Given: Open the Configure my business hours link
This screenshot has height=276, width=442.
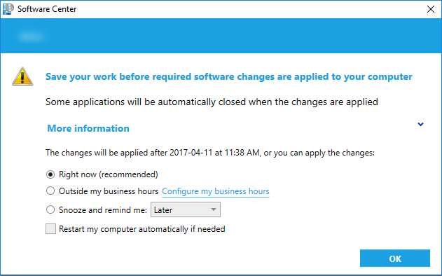Looking at the screenshot, I should pyautogui.click(x=216, y=191).
